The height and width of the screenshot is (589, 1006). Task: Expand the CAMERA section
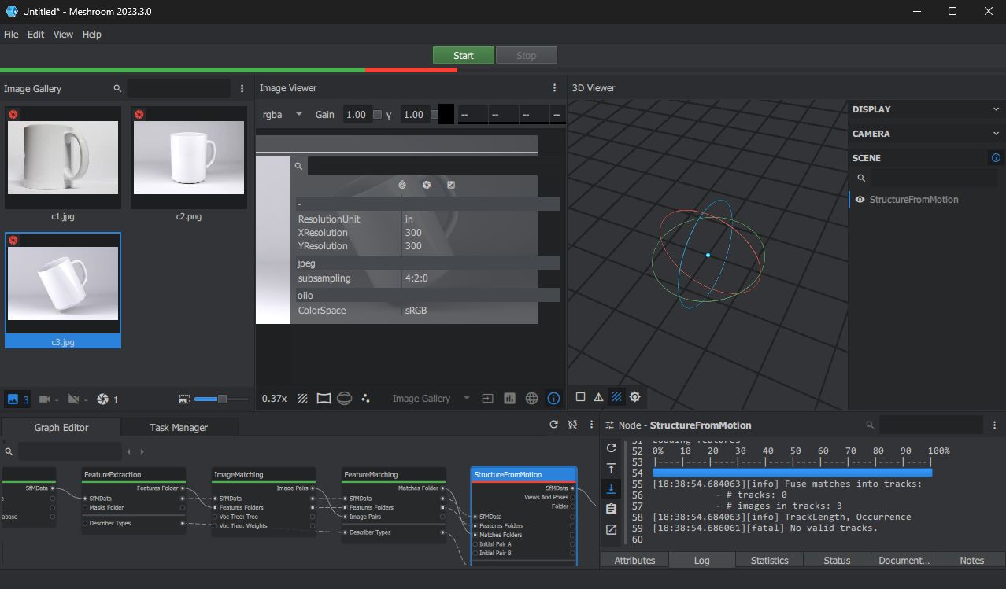[x=925, y=134]
